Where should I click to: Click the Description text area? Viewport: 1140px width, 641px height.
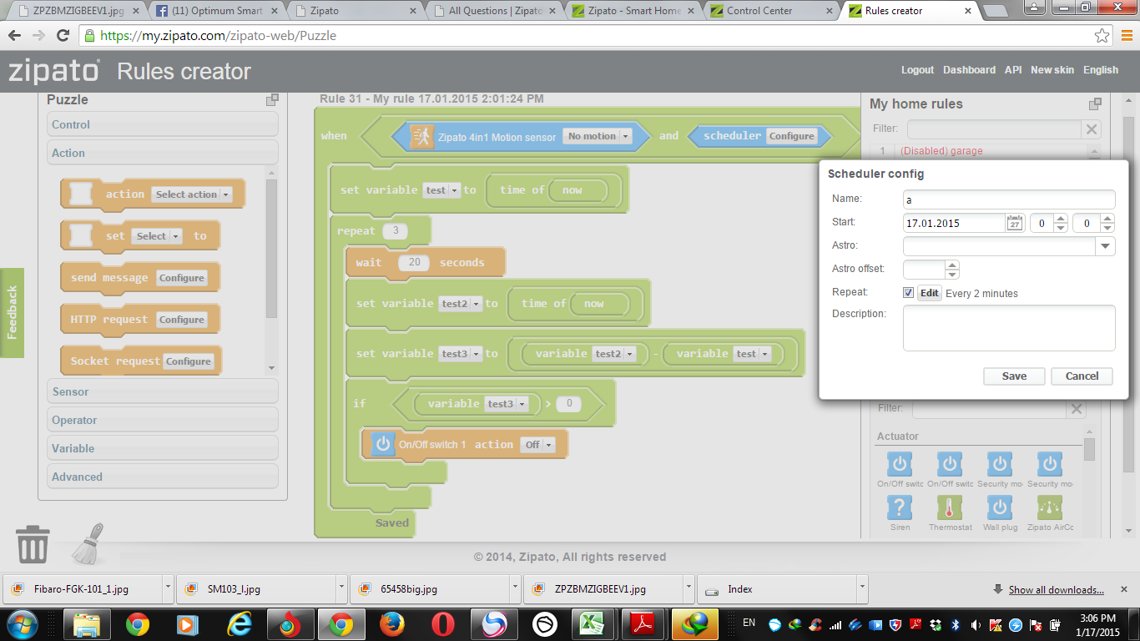pyautogui.click(x=1009, y=328)
